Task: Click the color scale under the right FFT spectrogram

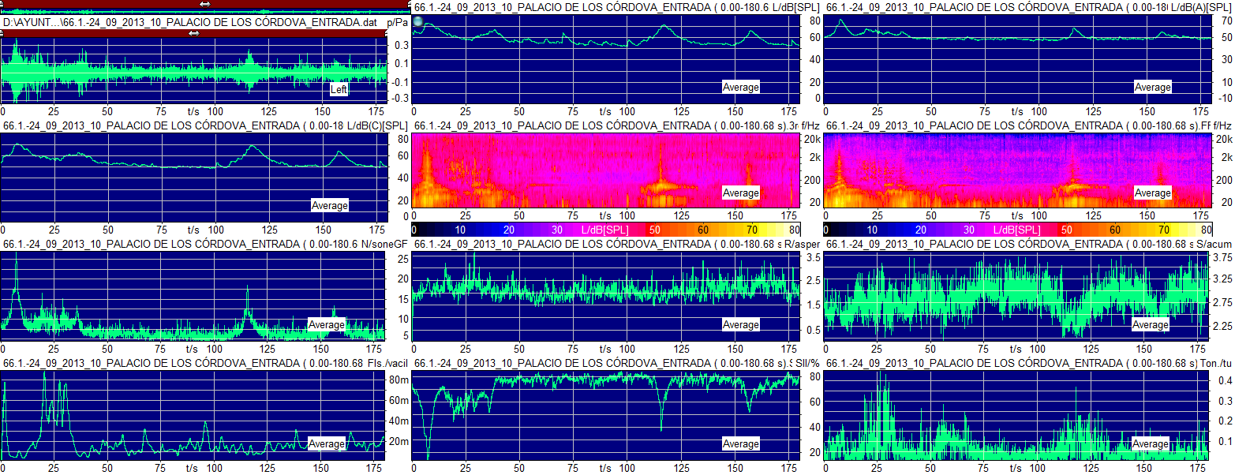Action: click(1017, 229)
